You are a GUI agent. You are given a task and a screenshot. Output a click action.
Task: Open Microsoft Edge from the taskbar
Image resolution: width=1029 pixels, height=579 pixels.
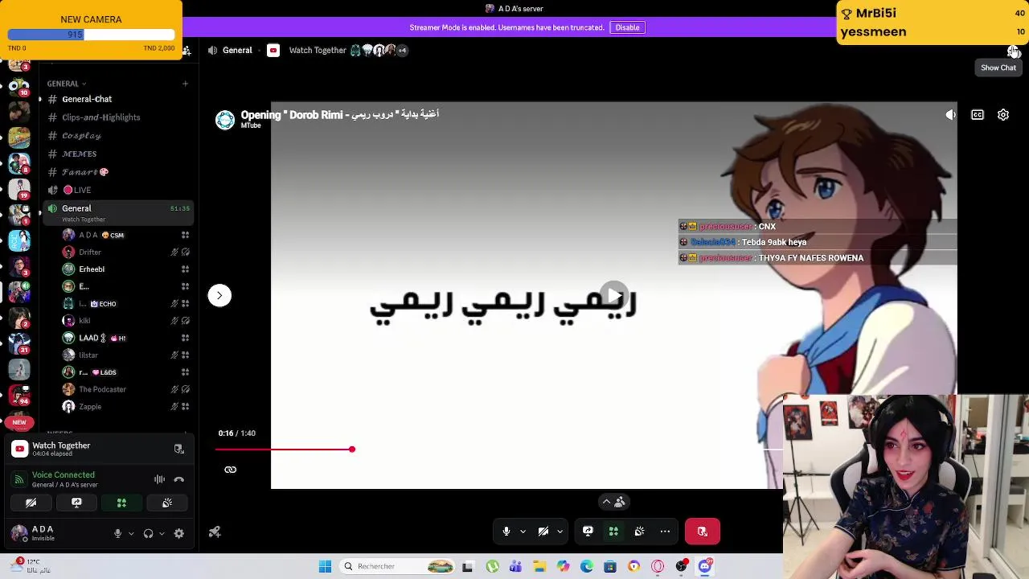click(587, 566)
